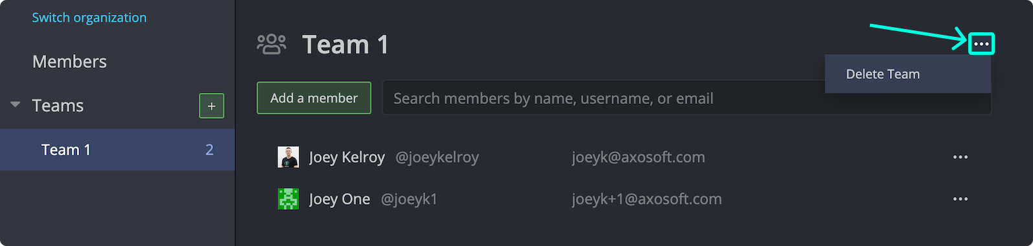Open the Members section in the sidebar

click(x=69, y=61)
